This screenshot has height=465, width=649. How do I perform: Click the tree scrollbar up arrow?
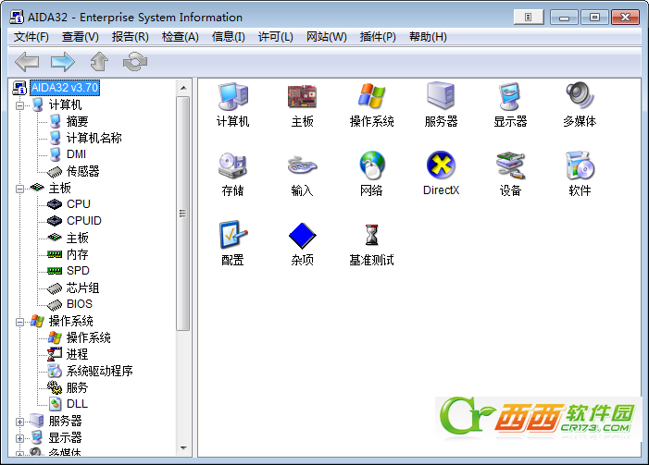coord(183,88)
